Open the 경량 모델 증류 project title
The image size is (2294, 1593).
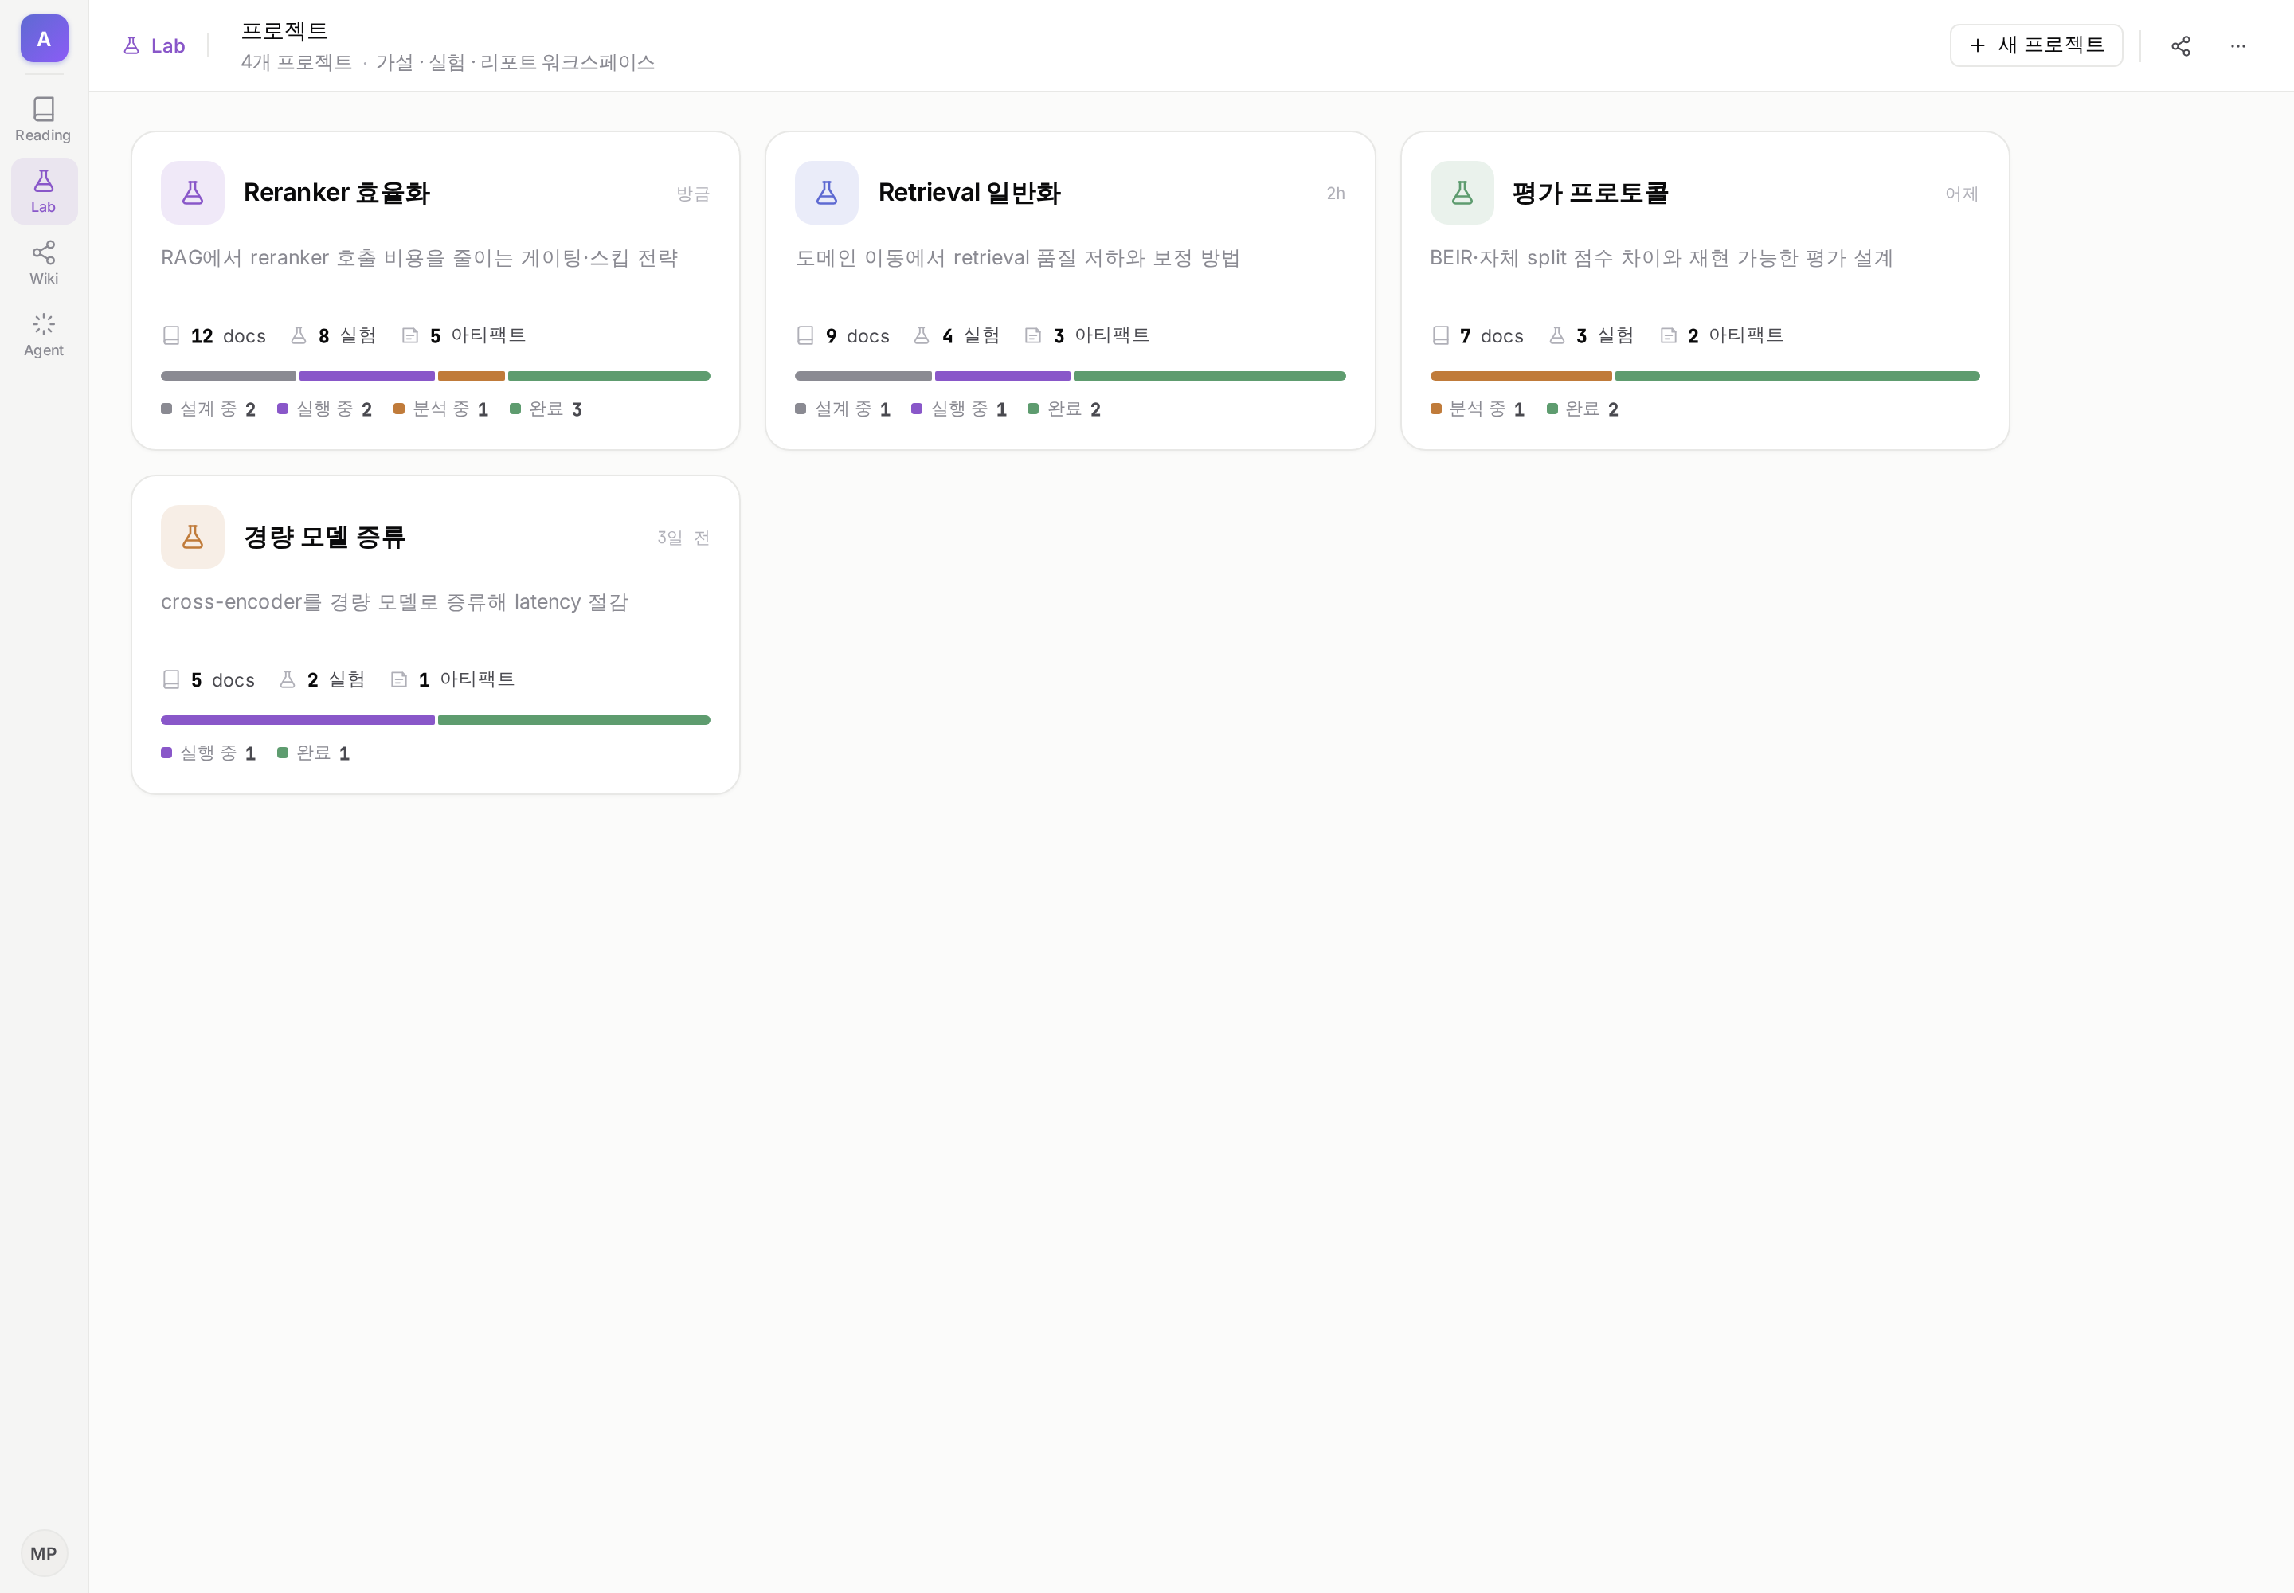324,537
